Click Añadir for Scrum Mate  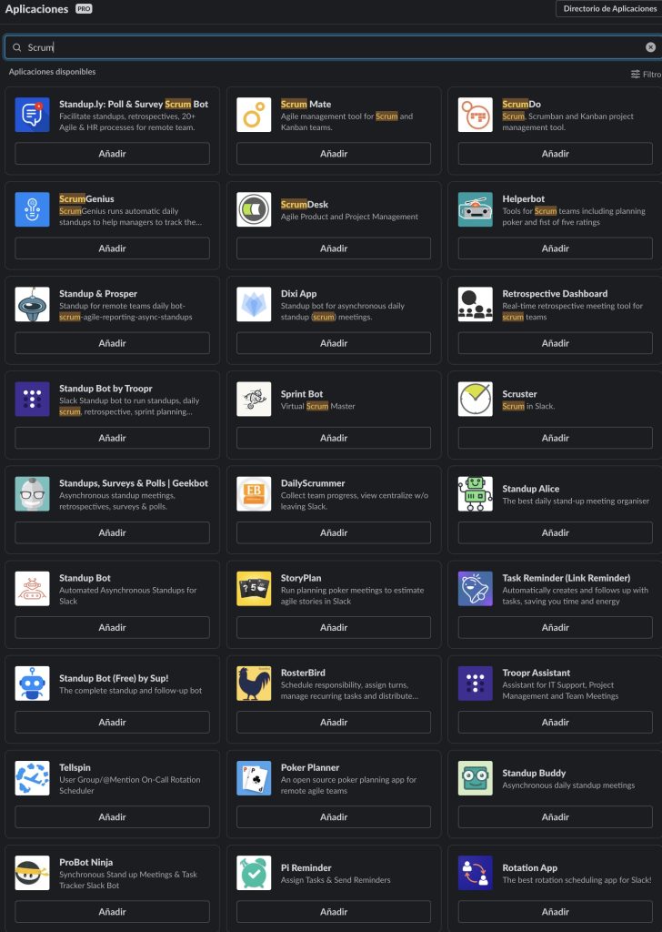pyautogui.click(x=334, y=153)
